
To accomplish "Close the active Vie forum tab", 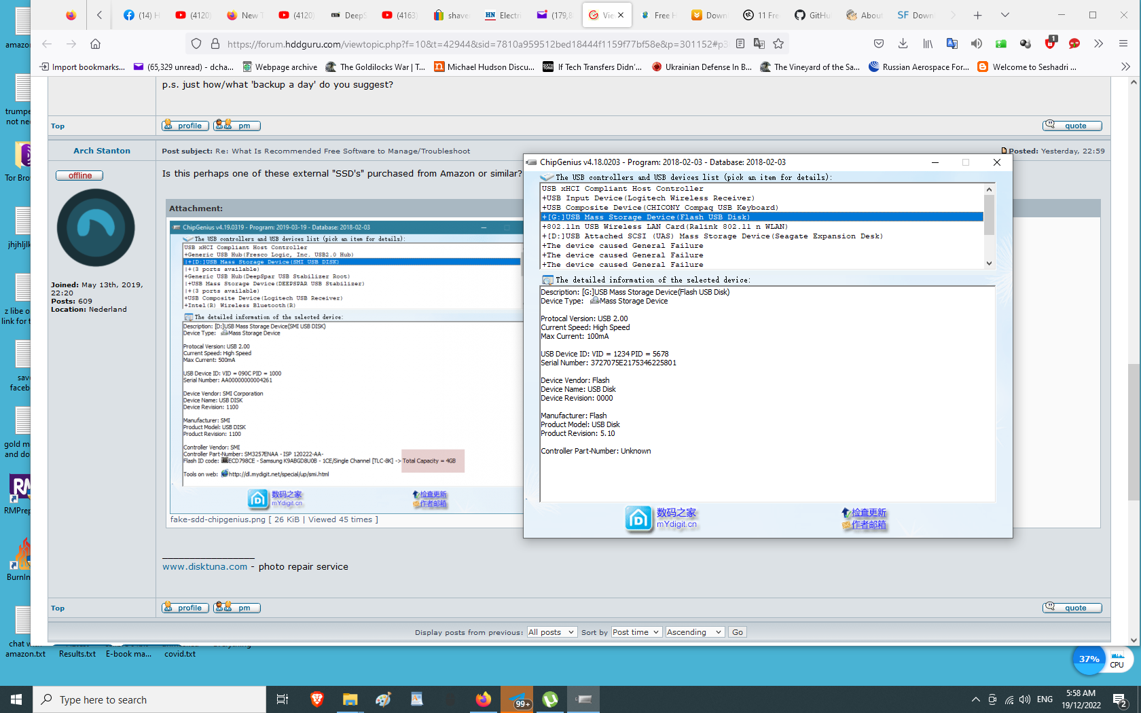I will click(x=621, y=15).
